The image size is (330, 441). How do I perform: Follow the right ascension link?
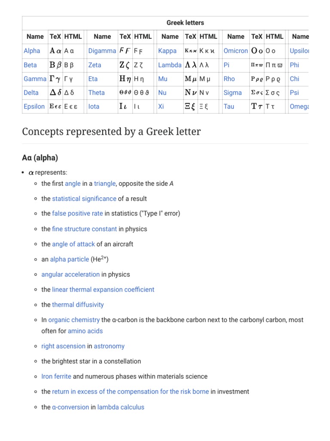coord(63,346)
